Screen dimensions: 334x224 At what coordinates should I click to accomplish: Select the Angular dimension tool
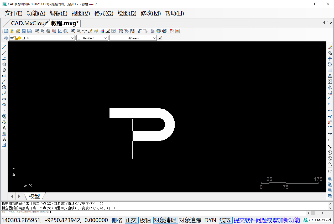(330, 164)
